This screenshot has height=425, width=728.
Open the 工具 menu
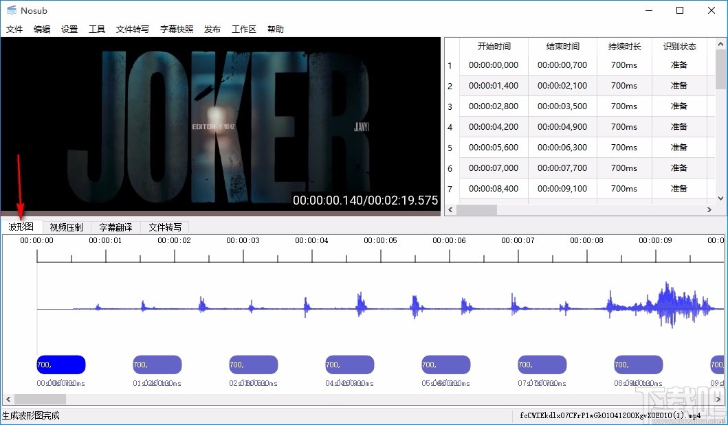[x=96, y=29]
